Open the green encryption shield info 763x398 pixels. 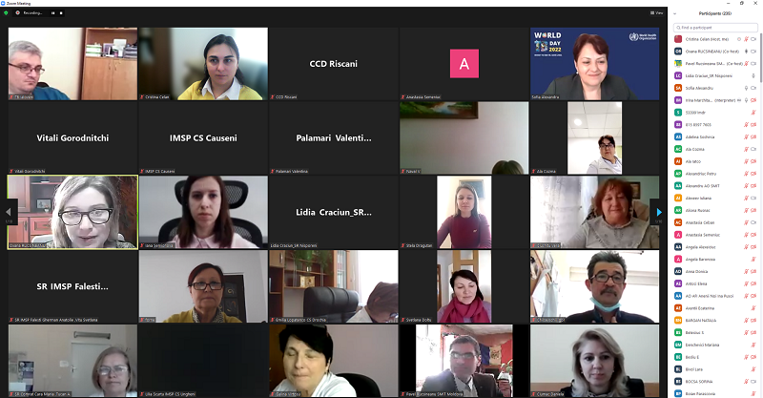pyautogui.click(x=6, y=12)
